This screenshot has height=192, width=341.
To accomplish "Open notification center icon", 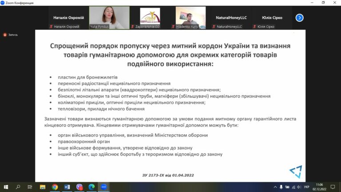I will (333, 187).
